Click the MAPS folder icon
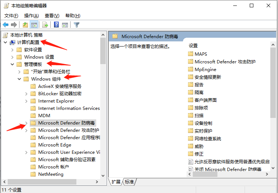Screen dimensions: 278x193 coord(191,54)
